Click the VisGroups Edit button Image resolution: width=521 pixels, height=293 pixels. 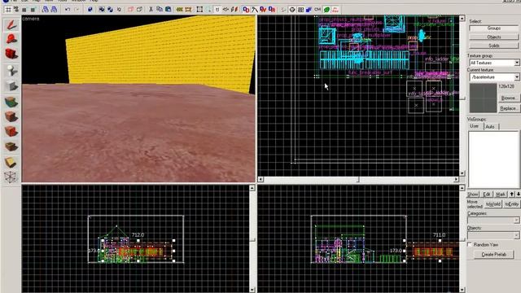(487, 194)
